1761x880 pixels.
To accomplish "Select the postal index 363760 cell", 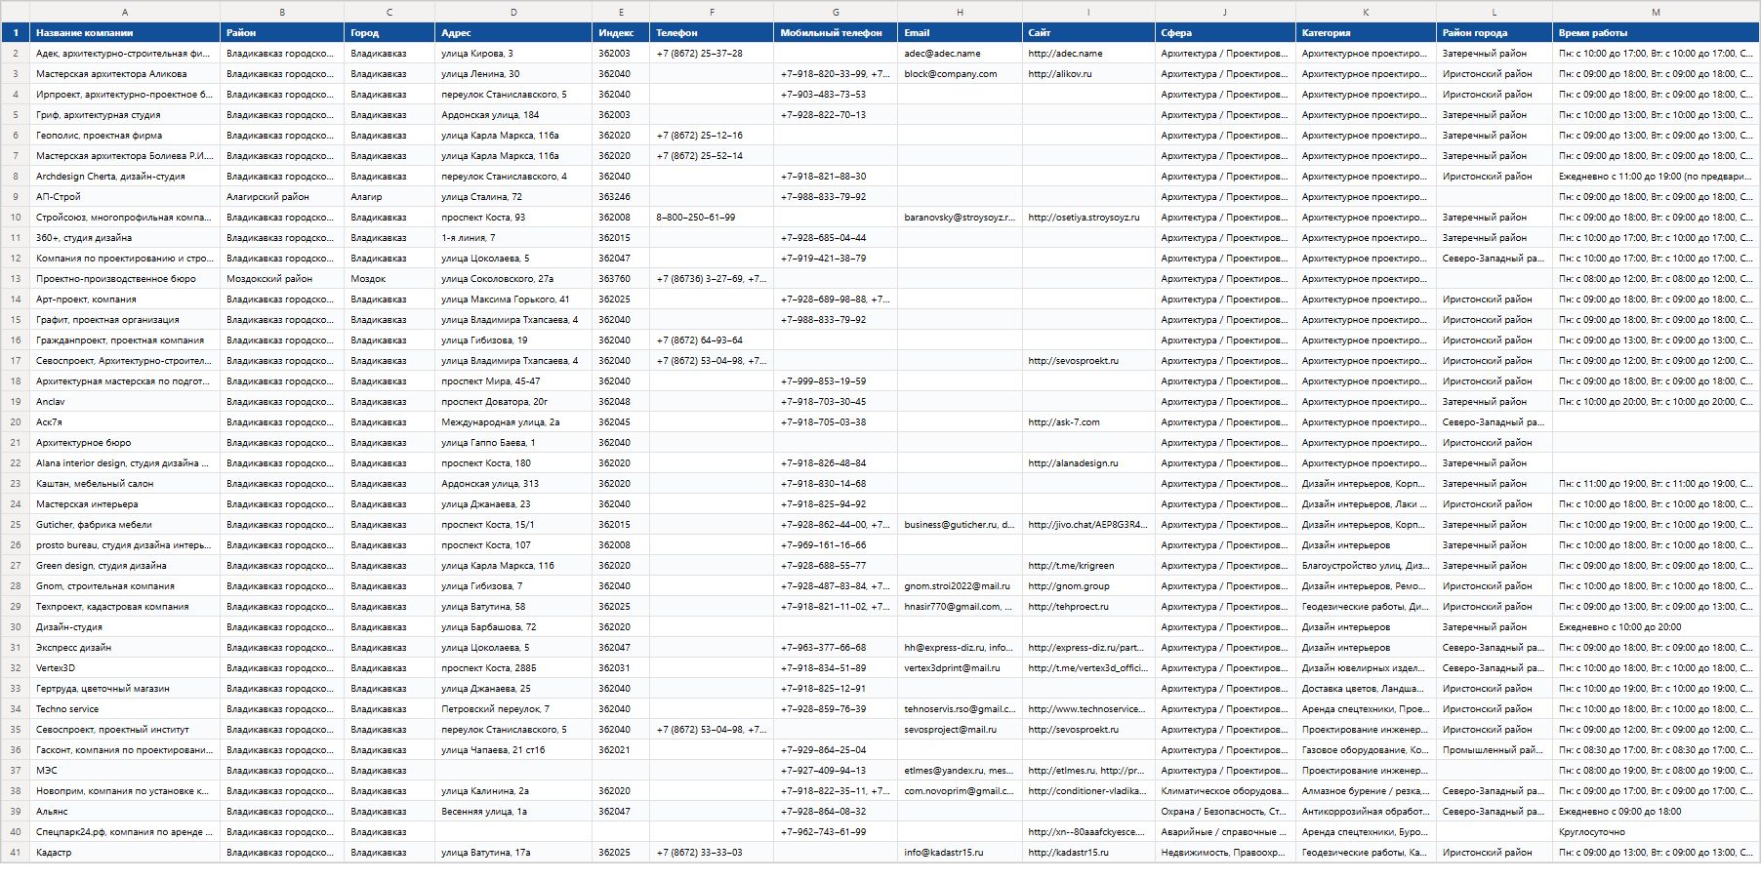I will [621, 279].
